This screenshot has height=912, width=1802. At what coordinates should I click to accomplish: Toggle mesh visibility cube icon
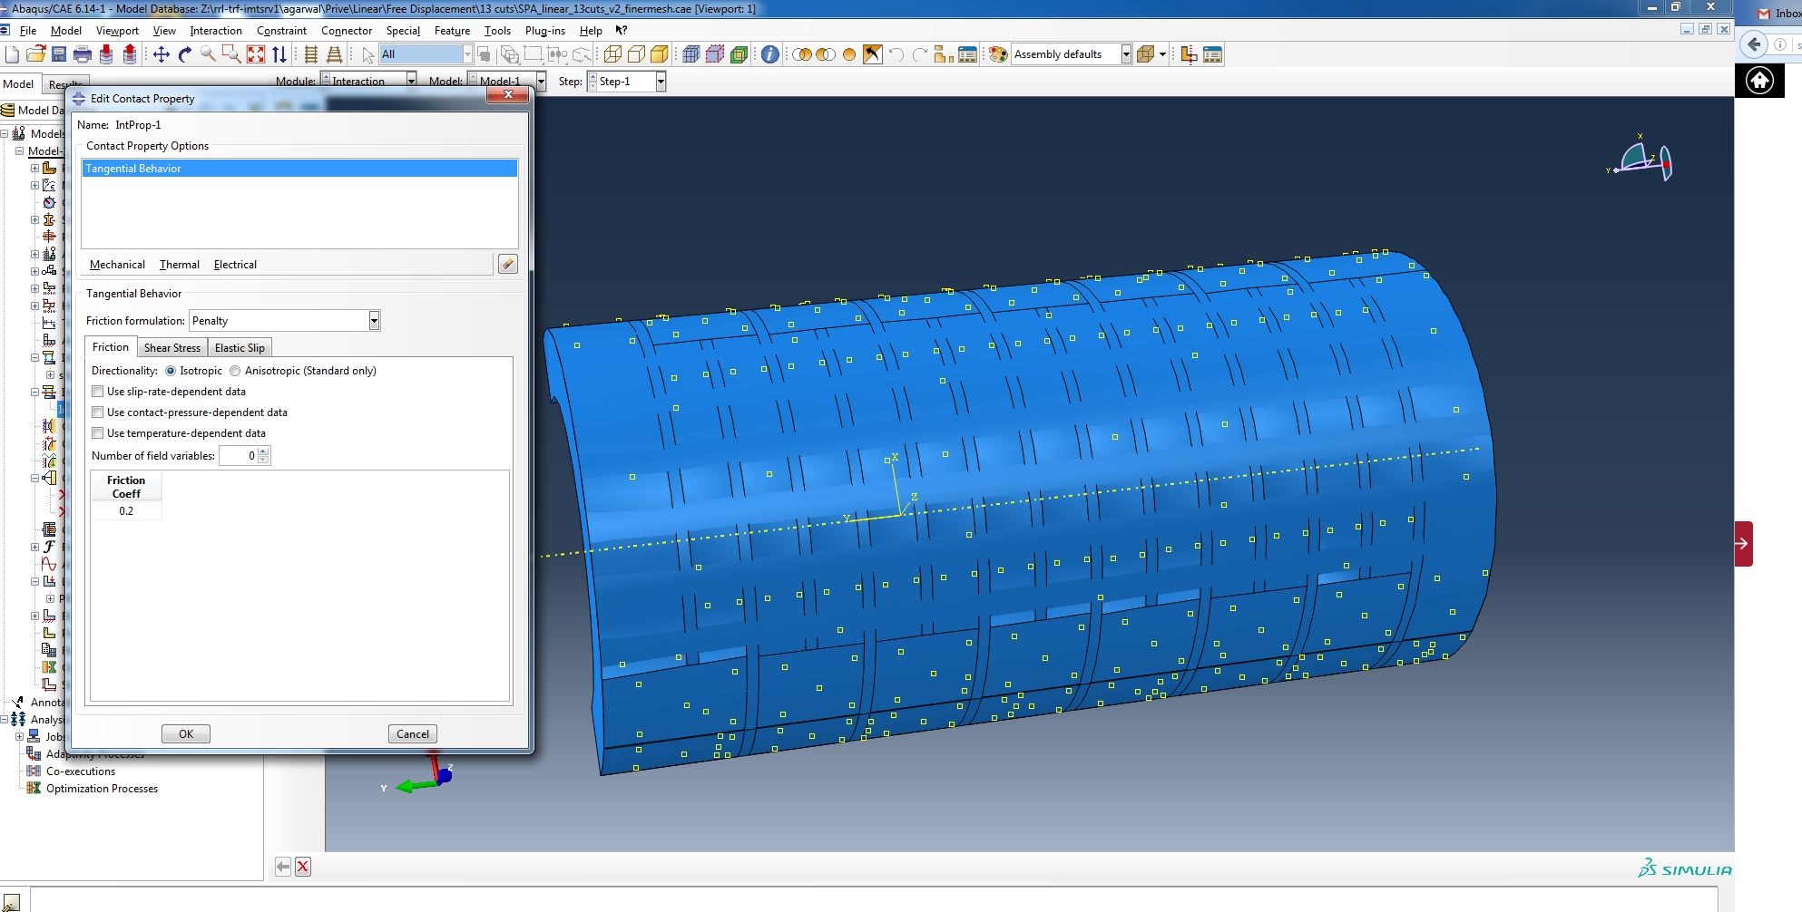[690, 54]
